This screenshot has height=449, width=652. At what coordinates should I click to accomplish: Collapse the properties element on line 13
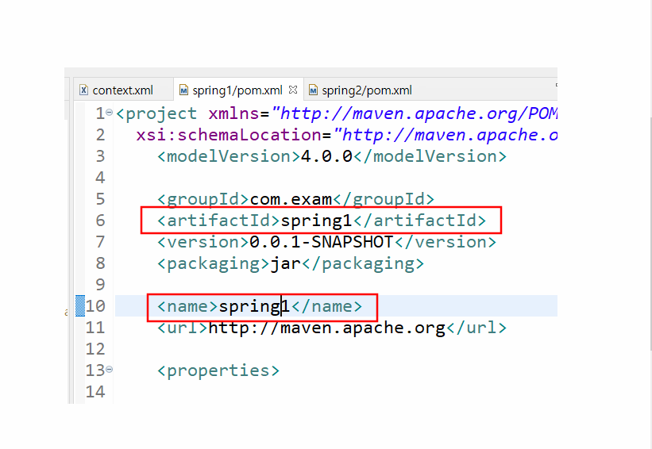tap(109, 369)
